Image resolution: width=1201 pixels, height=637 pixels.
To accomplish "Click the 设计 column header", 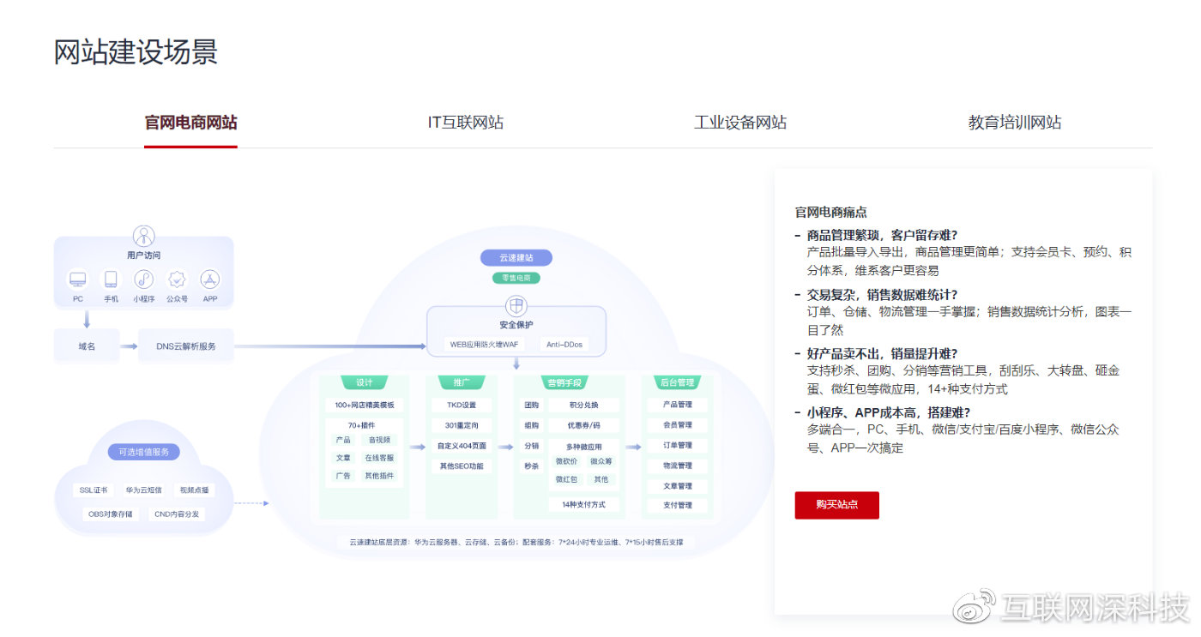I will tap(365, 382).
